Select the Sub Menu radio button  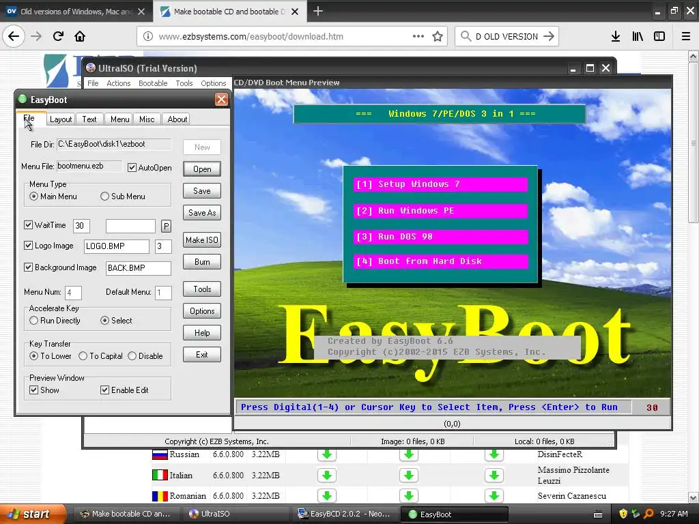point(104,196)
